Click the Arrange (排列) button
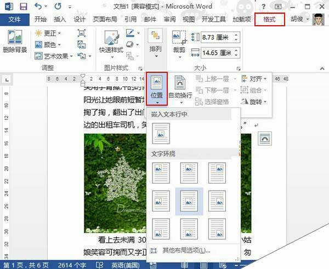 (x=155, y=44)
